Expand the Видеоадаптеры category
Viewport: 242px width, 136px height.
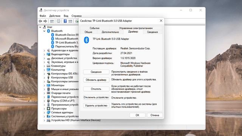tap(44, 54)
